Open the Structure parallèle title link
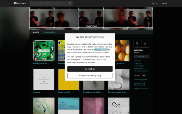The height and width of the screenshot is (114, 182). point(92,92)
